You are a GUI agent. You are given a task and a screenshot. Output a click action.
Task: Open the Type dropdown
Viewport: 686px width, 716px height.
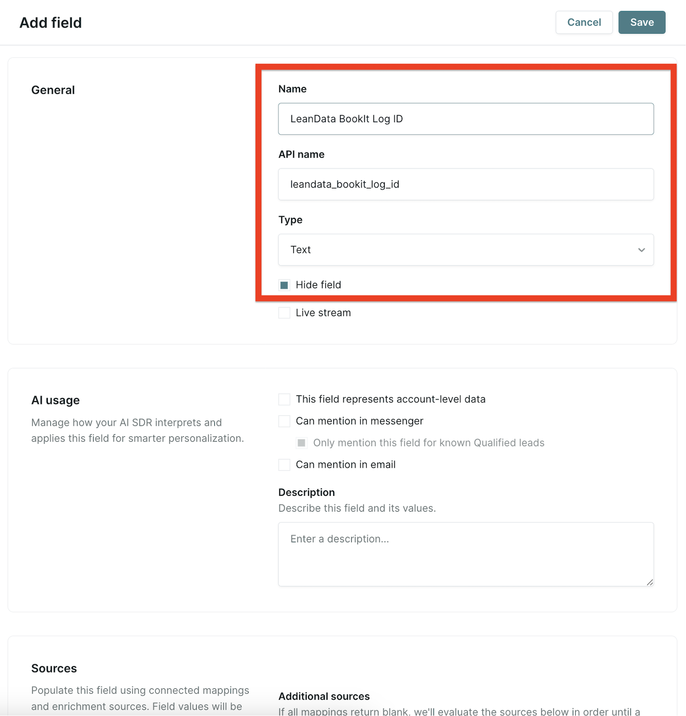465,250
